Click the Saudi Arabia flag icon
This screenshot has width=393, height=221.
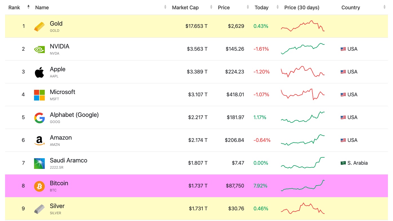pyautogui.click(x=343, y=163)
